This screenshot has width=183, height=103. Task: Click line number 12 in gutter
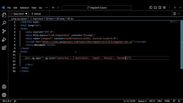tap(14, 58)
